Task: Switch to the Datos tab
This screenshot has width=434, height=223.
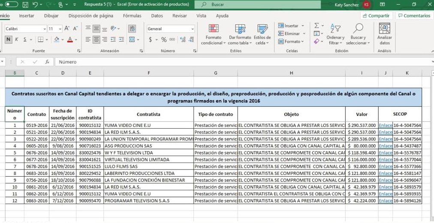Action: coord(157,16)
